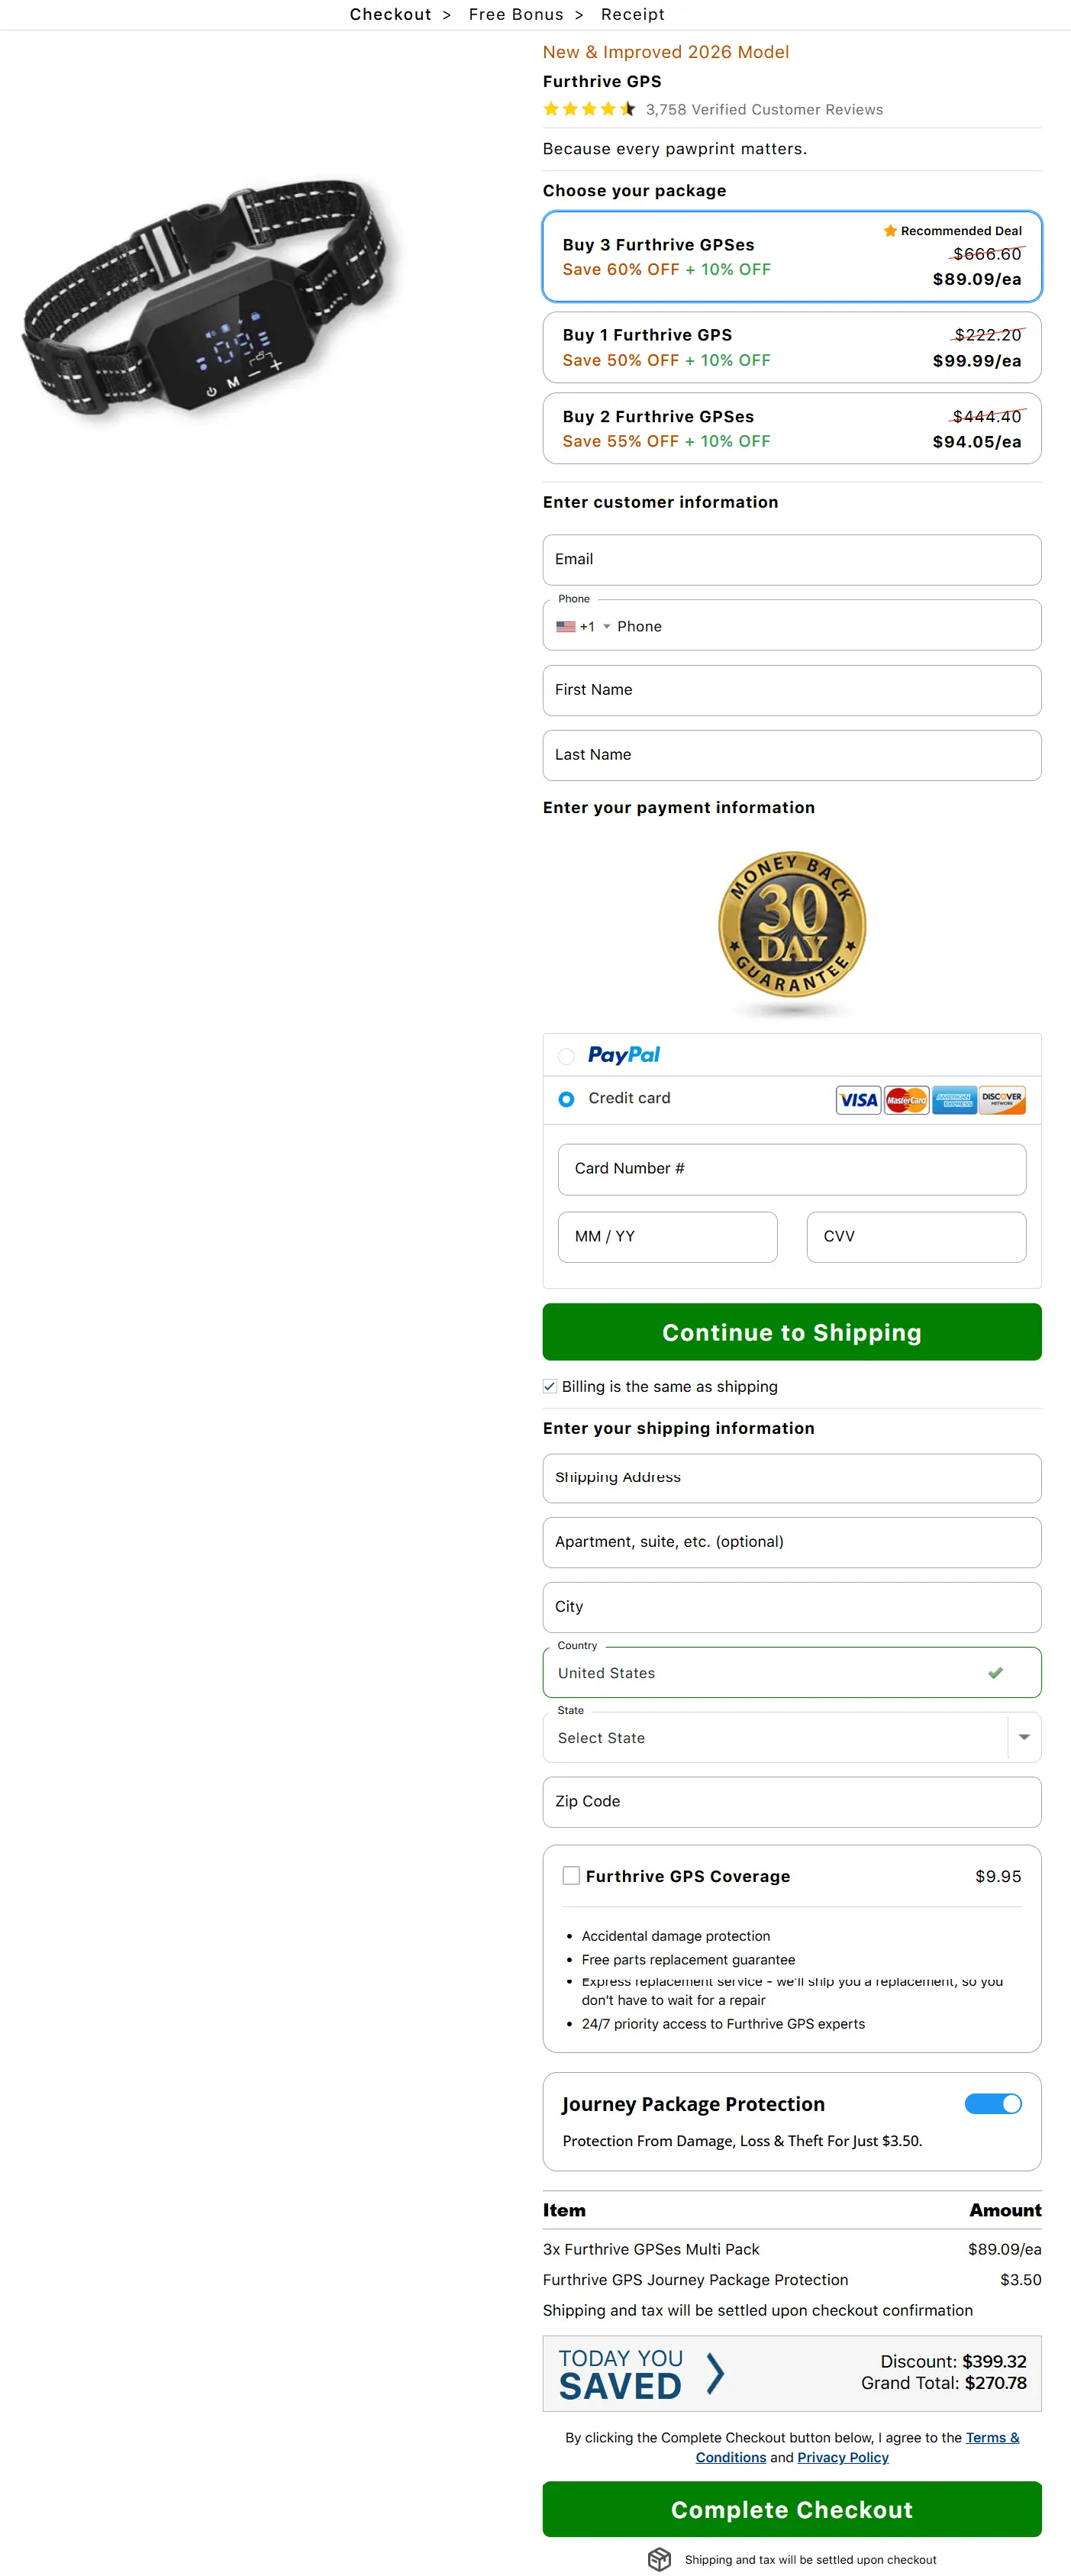Click the Continue to Shipping button

coord(791,1331)
